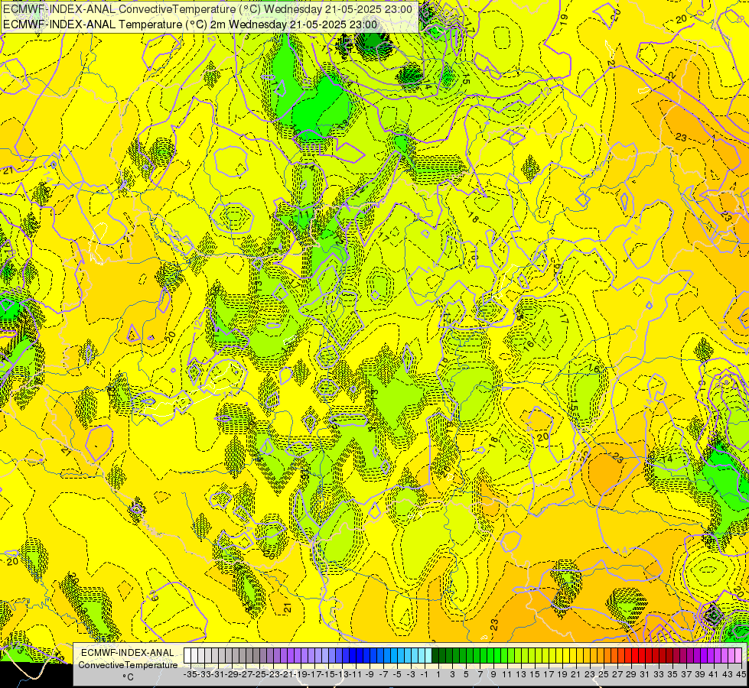This screenshot has height=688, width=749.
Task: Click the -35 legend scale label
Action: point(191,675)
